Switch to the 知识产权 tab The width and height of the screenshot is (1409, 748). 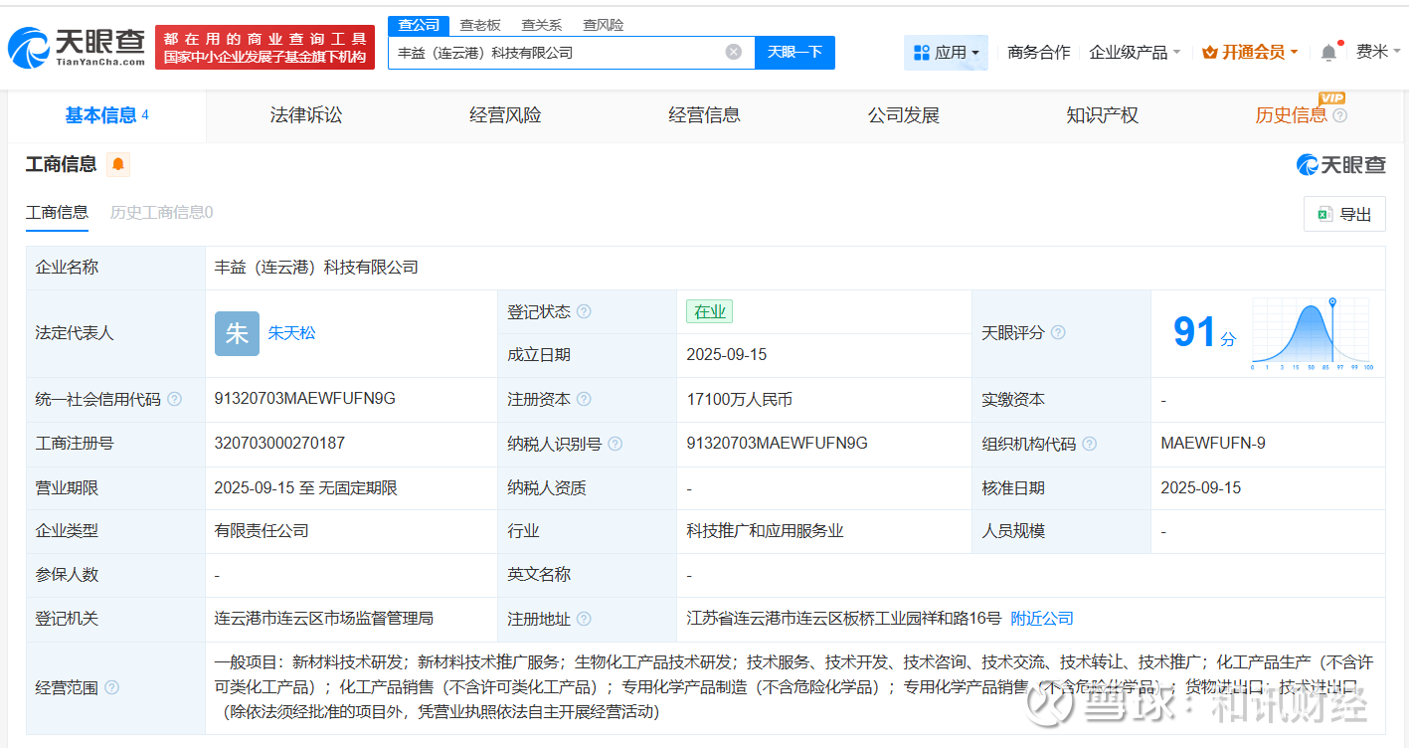click(1102, 115)
